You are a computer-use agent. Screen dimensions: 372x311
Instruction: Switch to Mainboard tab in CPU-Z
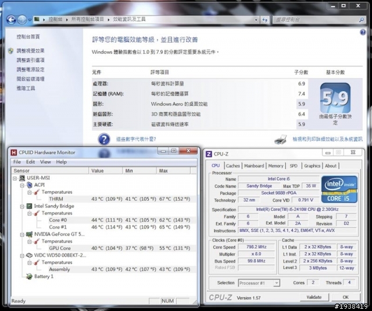[254, 166]
